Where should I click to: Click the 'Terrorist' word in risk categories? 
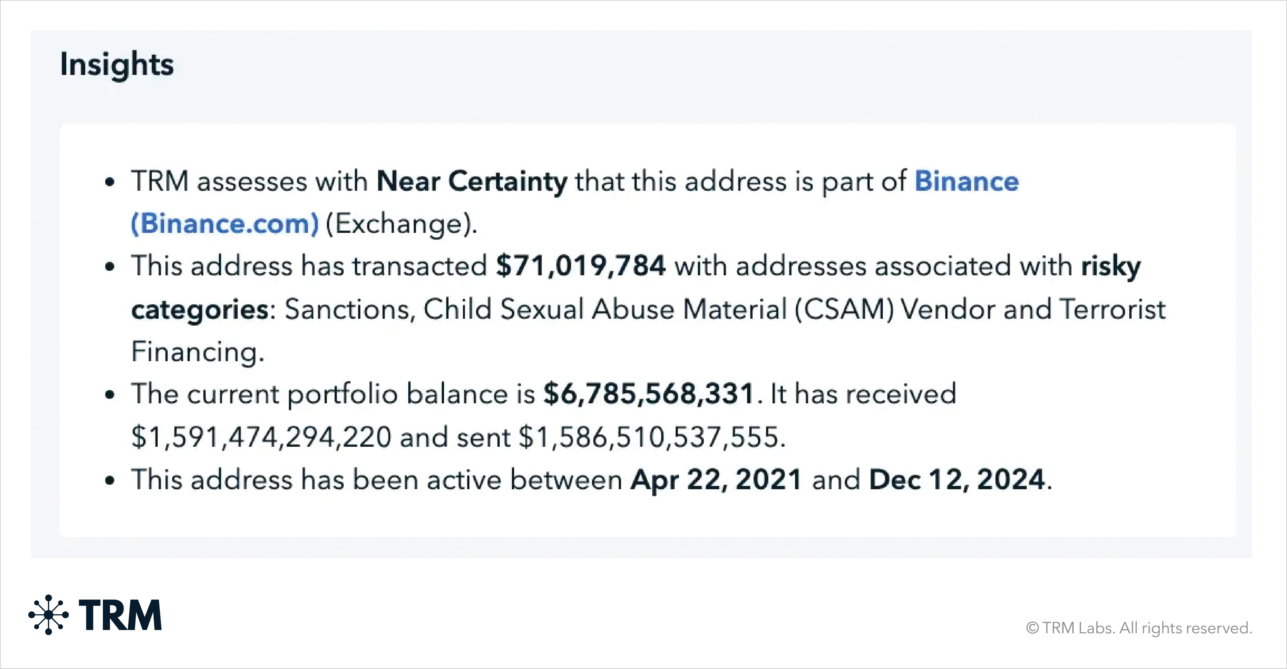tap(1112, 309)
